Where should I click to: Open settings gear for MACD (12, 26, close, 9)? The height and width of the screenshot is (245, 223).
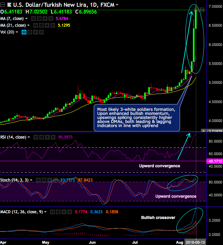click(x=58, y=212)
